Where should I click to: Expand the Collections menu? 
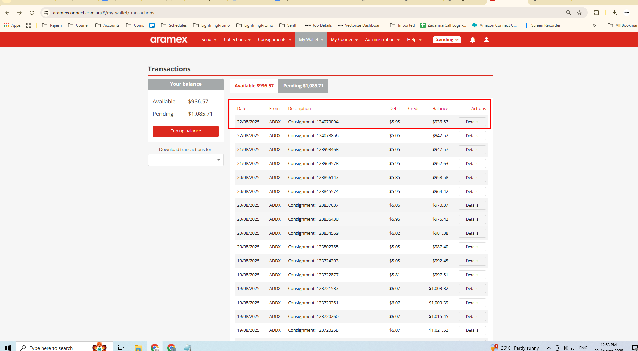[237, 40]
